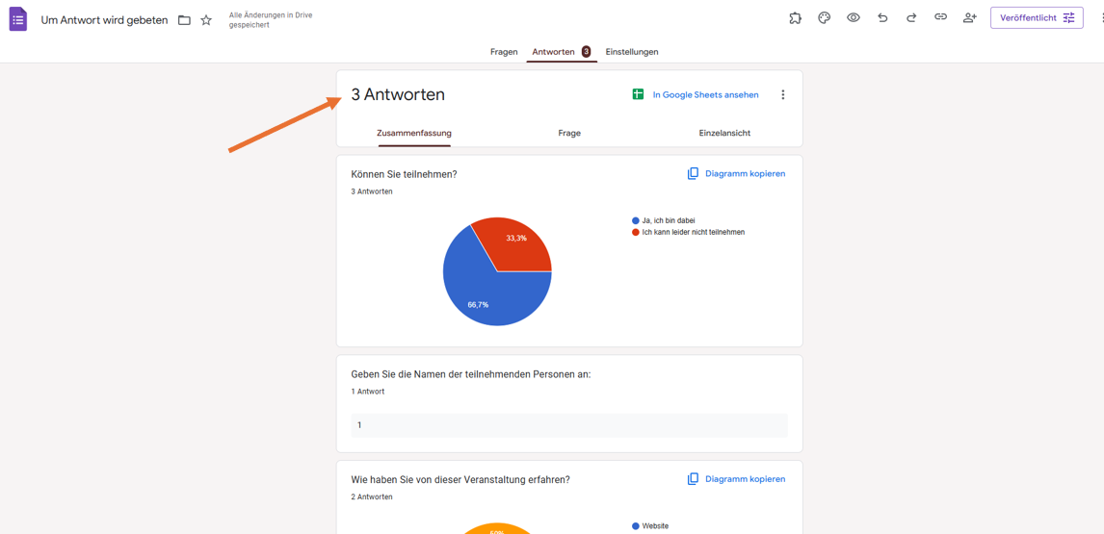Click the form title 'Um Antwort wird gebeten'
This screenshot has height=534, width=1104.
[104, 20]
